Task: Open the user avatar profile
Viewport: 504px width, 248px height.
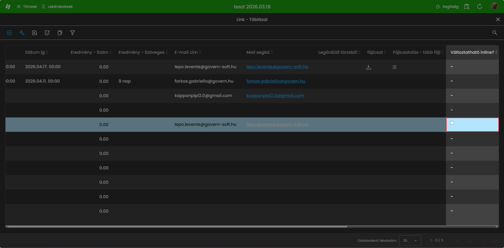Action: [494, 6]
